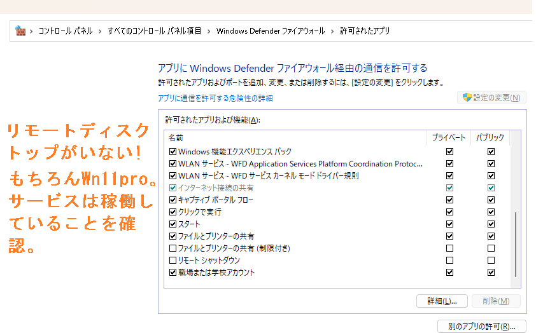Click the app list vertical scrollbar thumb
This screenshot has height=333, width=536.
[x=516, y=245]
